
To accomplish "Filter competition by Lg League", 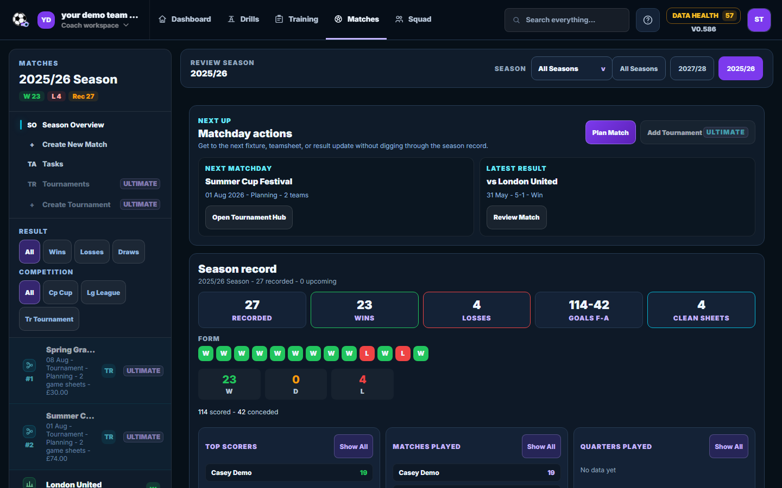I will [x=103, y=292].
